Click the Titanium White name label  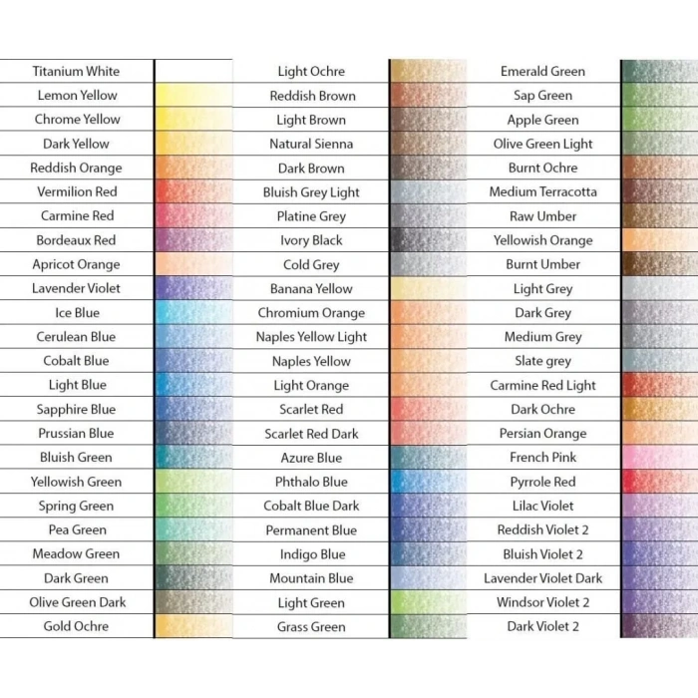coord(76,71)
